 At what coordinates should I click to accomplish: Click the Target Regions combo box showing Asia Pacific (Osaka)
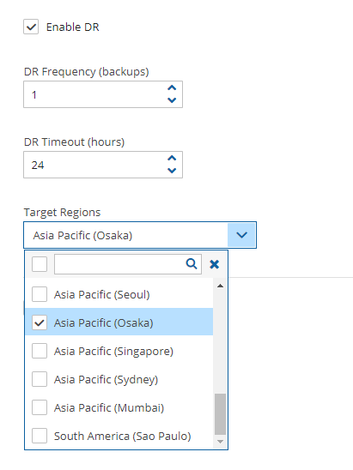(x=140, y=235)
